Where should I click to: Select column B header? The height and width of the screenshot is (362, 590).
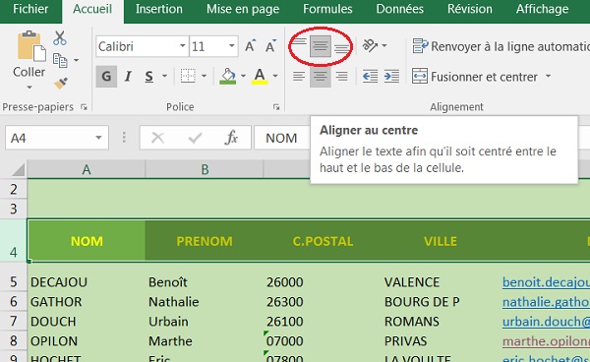point(205,169)
